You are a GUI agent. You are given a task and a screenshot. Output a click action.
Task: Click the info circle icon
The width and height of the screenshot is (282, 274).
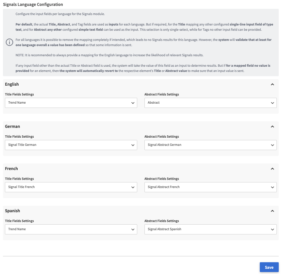pyautogui.click(x=9, y=42)
